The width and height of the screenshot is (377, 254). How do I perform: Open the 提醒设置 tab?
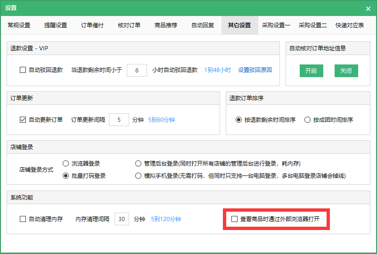point(56,25)
